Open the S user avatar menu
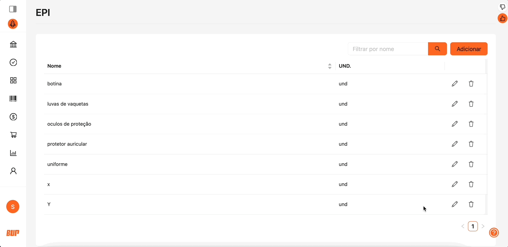Viewport: 508px width, 247px height. 13,207
